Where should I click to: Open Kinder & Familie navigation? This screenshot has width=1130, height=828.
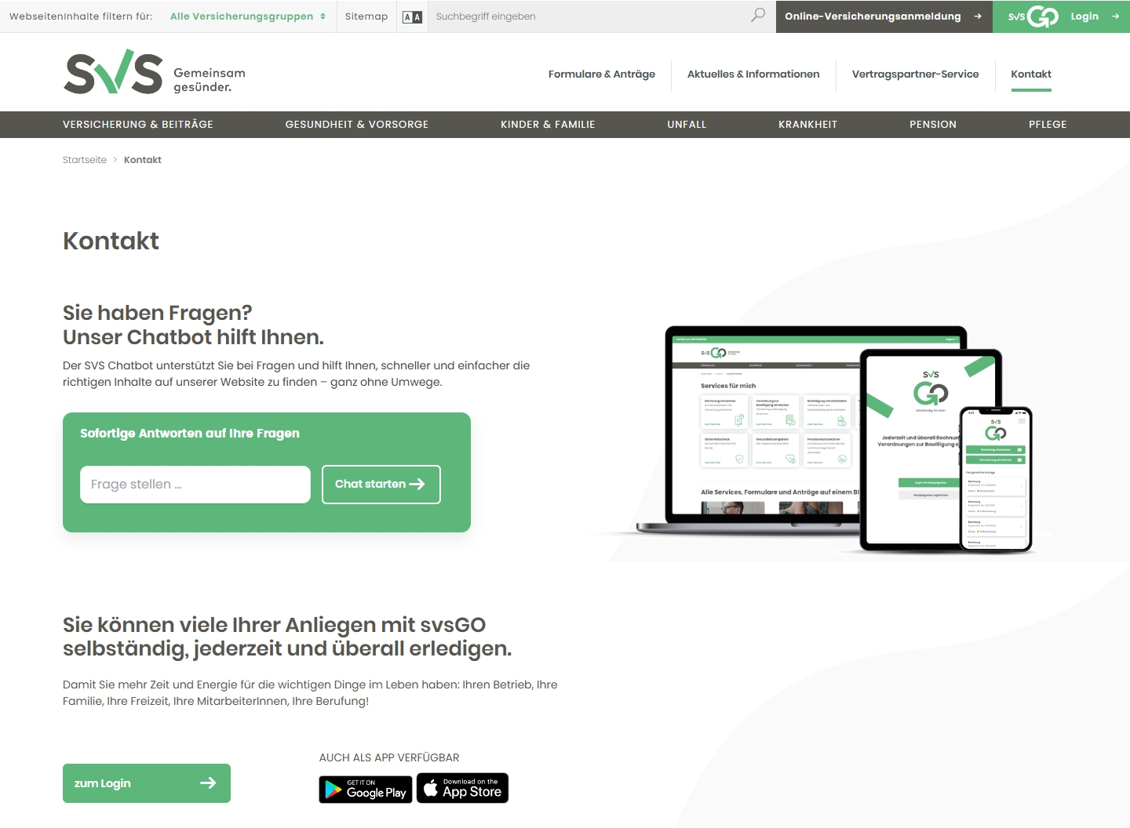548,125
